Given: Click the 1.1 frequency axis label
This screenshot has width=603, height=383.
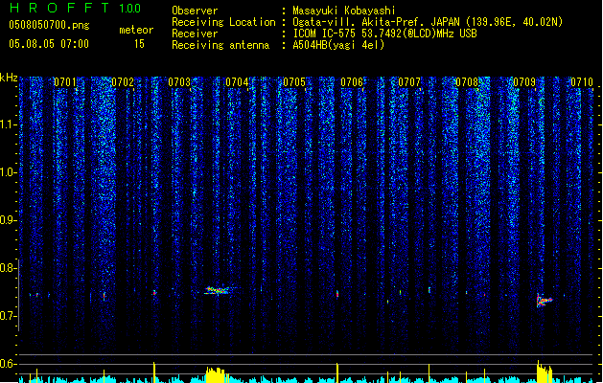Looking at the screenshot, I should 9,124.
